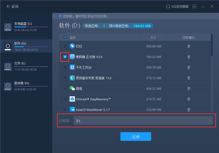
Task: Click the name 千牛工作台
Action: (x=84, y=68)
